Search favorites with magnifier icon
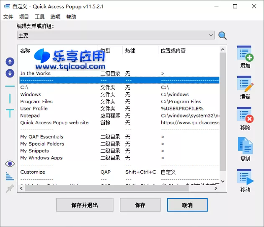The width and height of the screenshot is (264, 227). (x=223, y=36)
